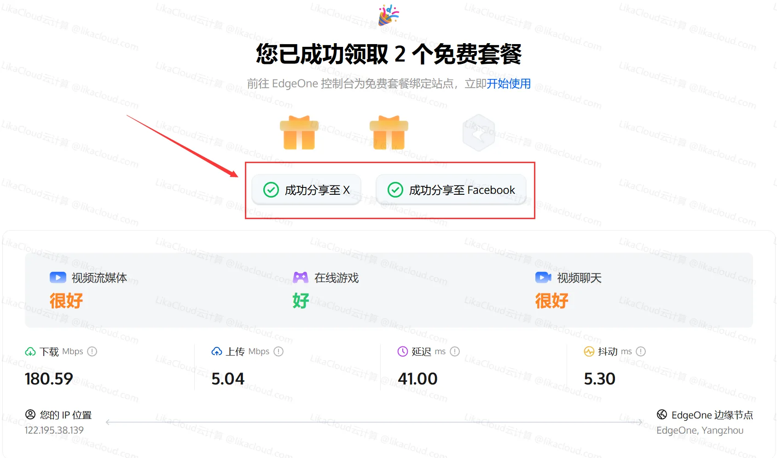Click the 180.59 download speed value
Screen dimensions: 777x458
pyautogui.click(x=49, y=379)
